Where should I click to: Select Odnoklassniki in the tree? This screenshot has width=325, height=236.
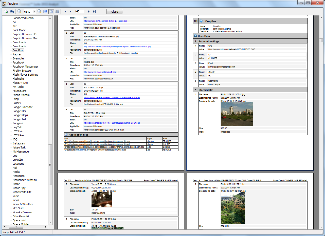[21, 216]
